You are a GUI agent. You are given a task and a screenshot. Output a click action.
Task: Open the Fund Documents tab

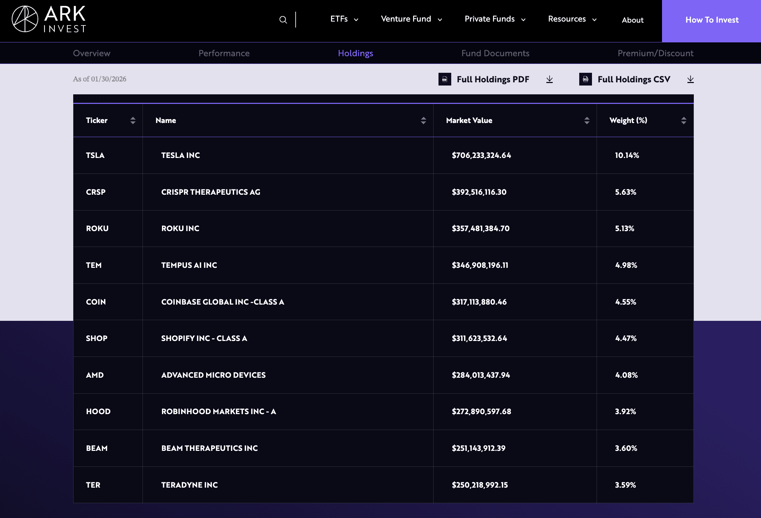click(x=495, y=53)
